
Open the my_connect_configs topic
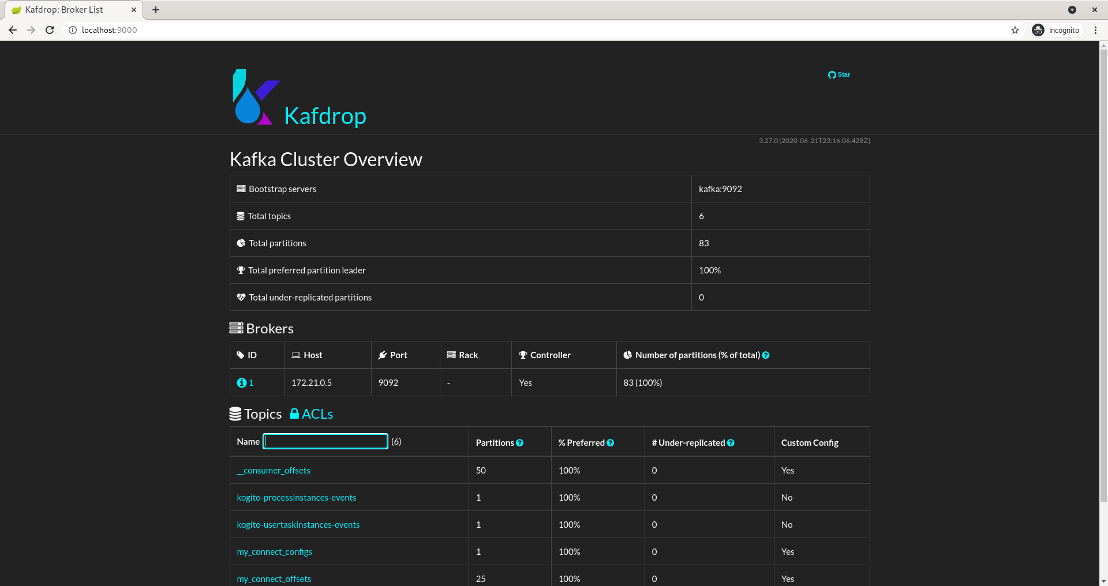[x=275, y=552]
